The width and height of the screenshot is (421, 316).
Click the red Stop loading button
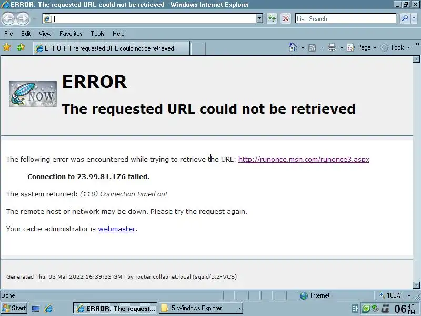tap(286, 18)
